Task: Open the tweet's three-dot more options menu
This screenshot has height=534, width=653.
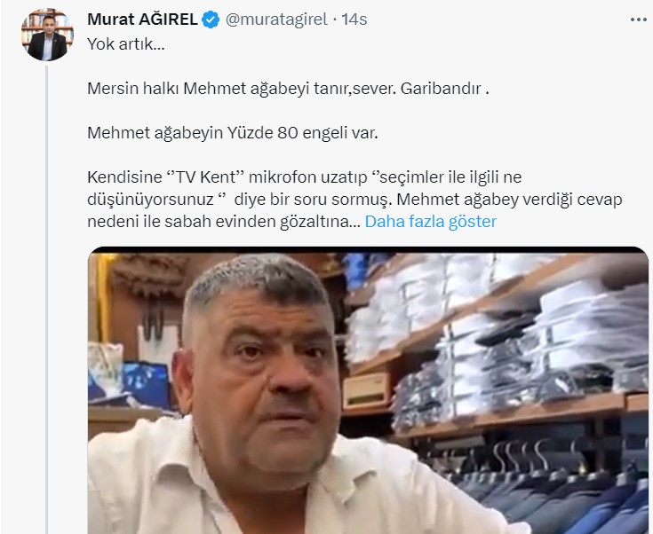Action: (638, 20)
